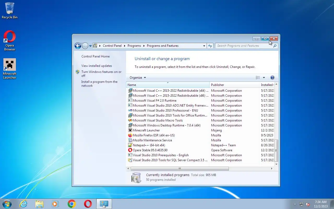Click the 9/5/2023 install date cell
Viewport: 334px width, 209px height.
pos(267,135)
